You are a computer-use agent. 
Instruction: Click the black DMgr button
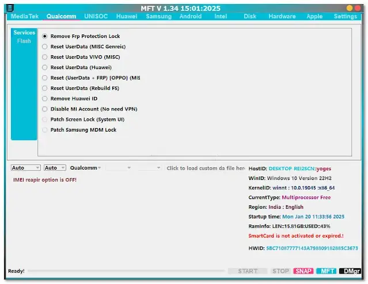pyautogui.click(x=350, y=271)
